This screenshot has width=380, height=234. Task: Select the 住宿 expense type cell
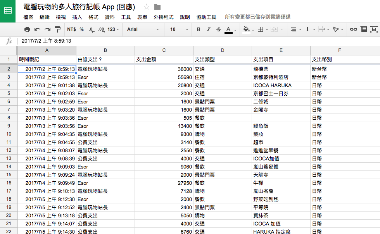[x=223, y=77]
